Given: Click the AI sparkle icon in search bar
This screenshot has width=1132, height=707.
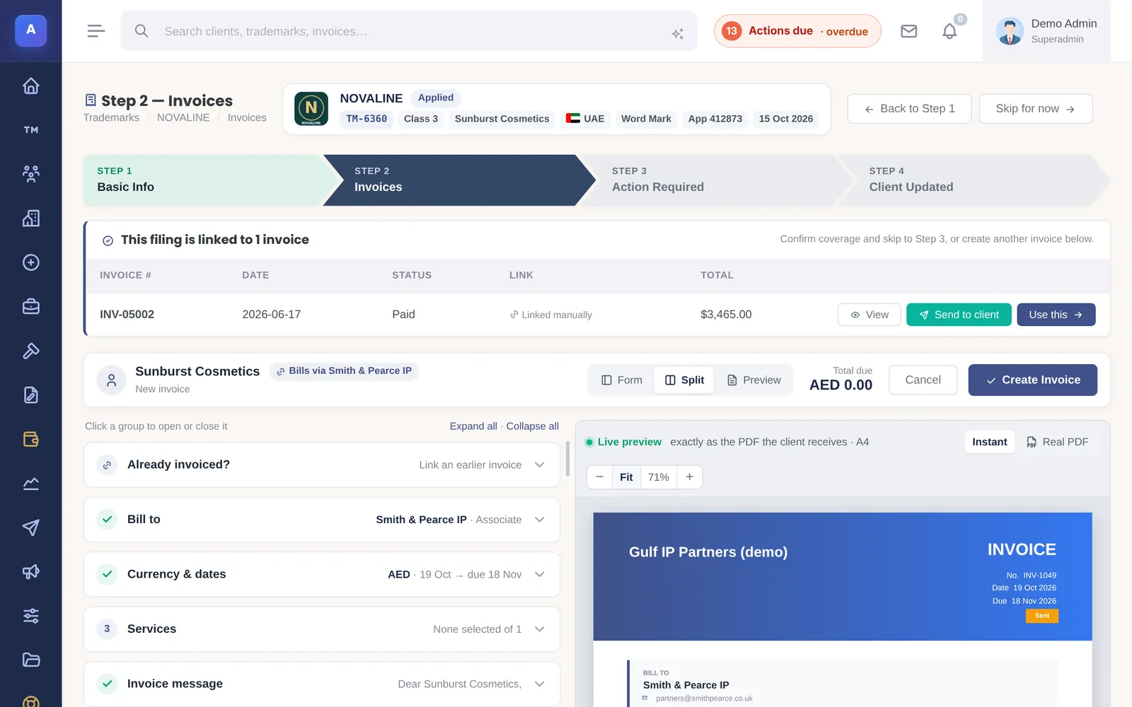Looking at the screenshot, I should pos(678,33).
